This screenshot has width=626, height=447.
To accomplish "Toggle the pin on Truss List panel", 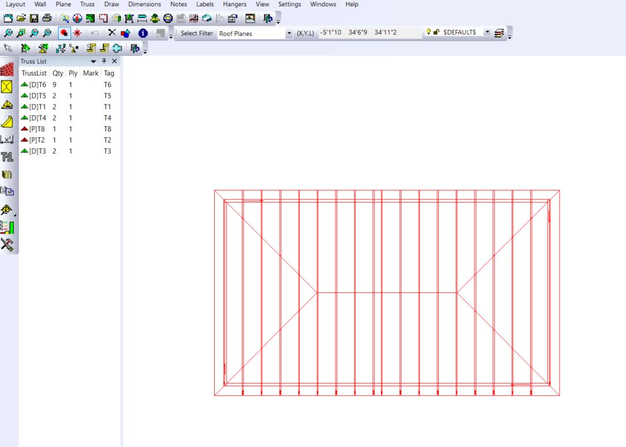I will 104,61.
